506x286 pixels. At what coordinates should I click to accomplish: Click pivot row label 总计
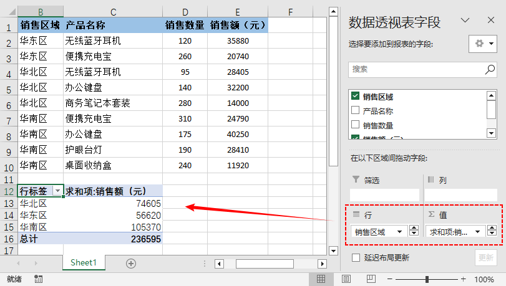[x=41, y=239]
